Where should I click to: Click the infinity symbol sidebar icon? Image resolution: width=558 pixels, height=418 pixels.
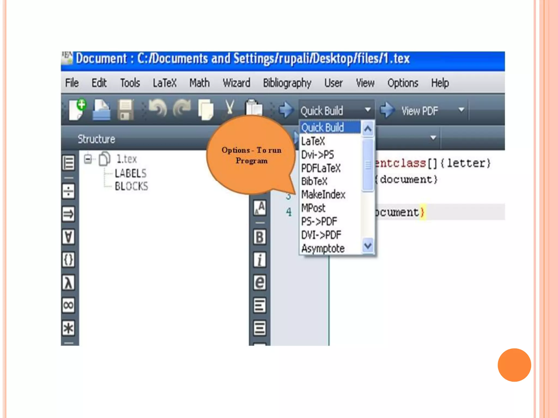click(x=68, y=305)
